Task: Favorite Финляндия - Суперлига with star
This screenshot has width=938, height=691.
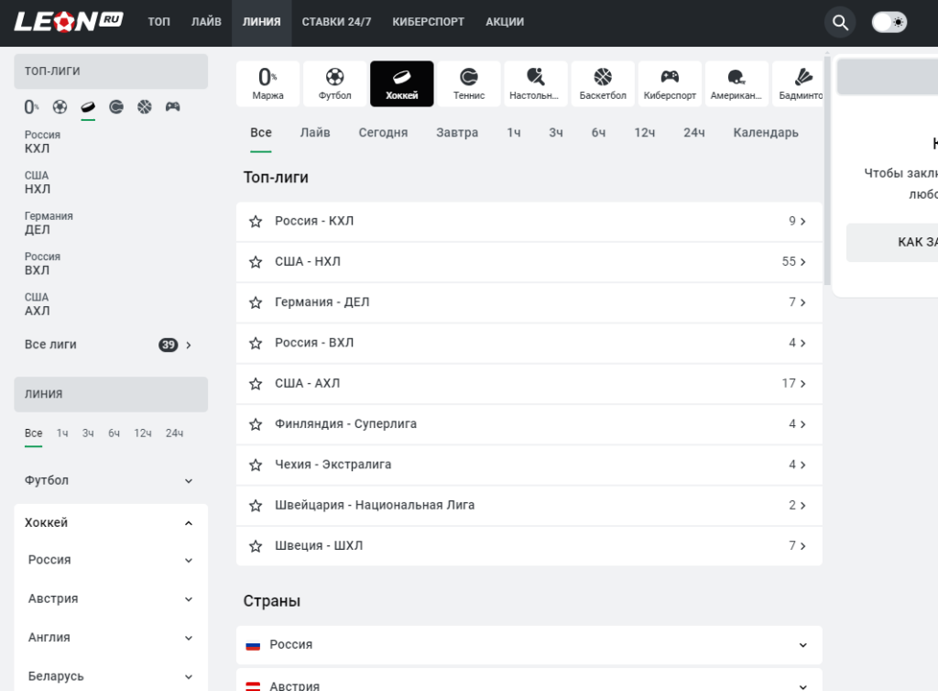Action: [x=256, y=424]
